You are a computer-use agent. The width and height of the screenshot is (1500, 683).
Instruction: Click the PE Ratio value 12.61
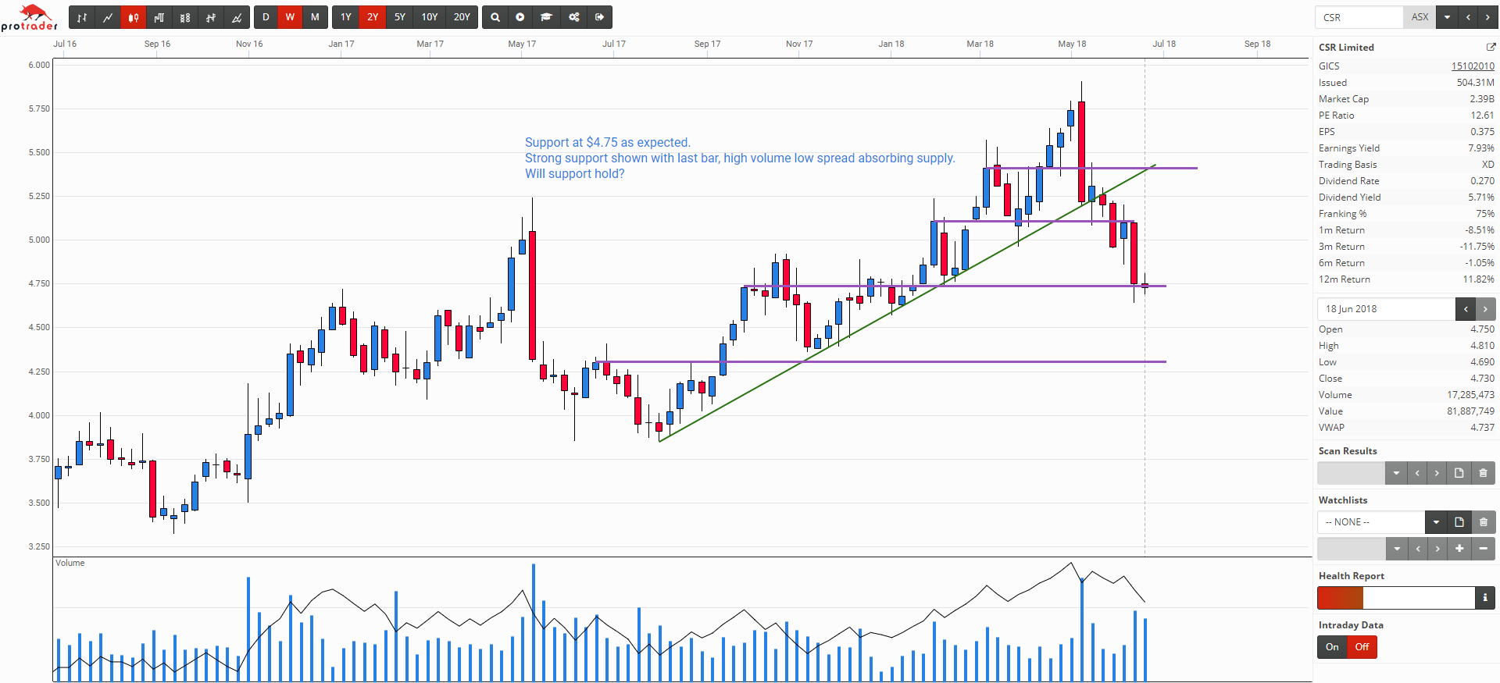pos(1483,116)
